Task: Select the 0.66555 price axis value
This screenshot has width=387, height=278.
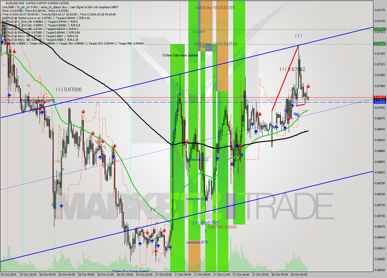Action: pyautogui.click(x=380, y=270)
